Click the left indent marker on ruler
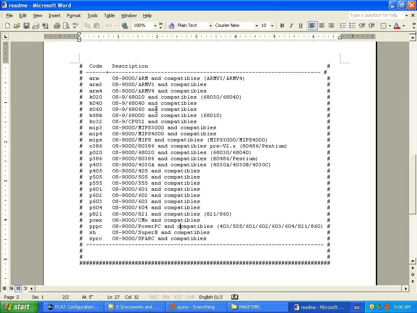The height and width of the screenshot is (313, 417). [79, 40]
